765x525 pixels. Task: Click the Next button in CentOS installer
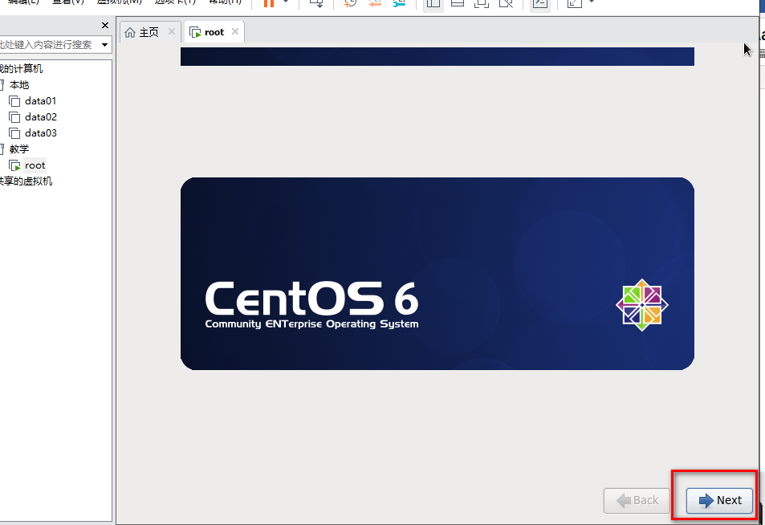[x=719, y=500]
